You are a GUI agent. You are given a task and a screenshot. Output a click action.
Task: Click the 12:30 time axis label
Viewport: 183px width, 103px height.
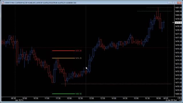click(80, 98)
